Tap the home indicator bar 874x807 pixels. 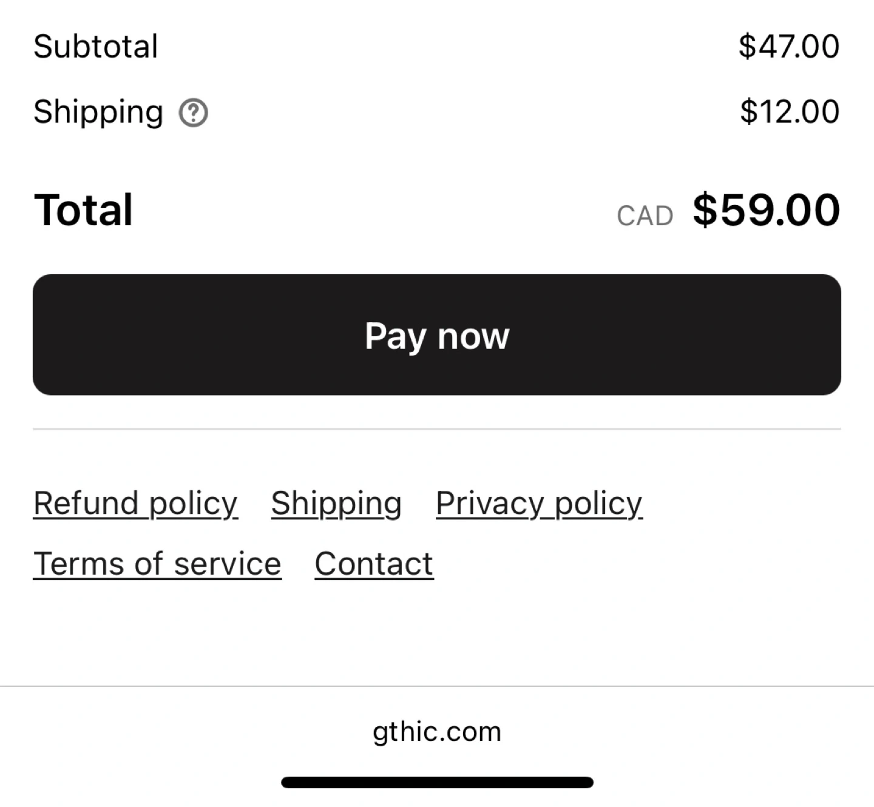coord(437,783)
